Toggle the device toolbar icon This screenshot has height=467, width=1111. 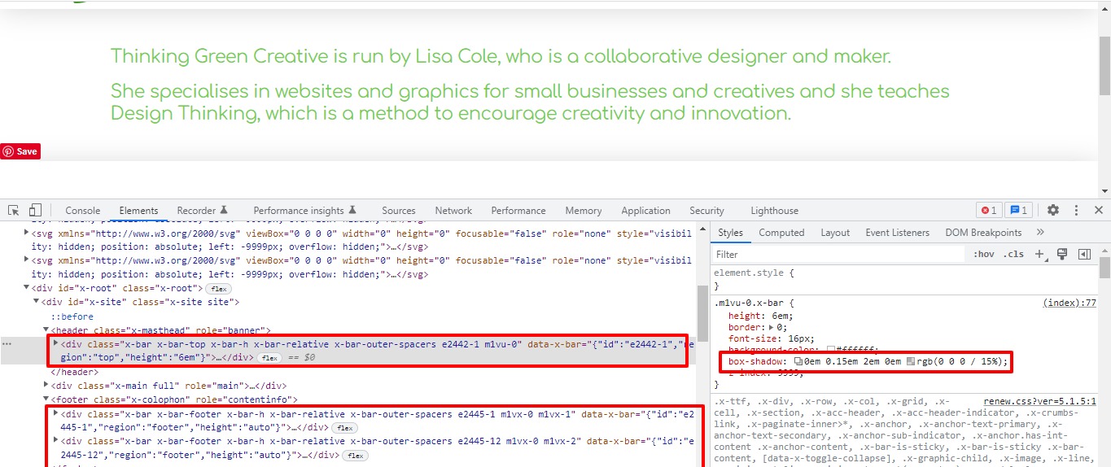coord(35,210)
